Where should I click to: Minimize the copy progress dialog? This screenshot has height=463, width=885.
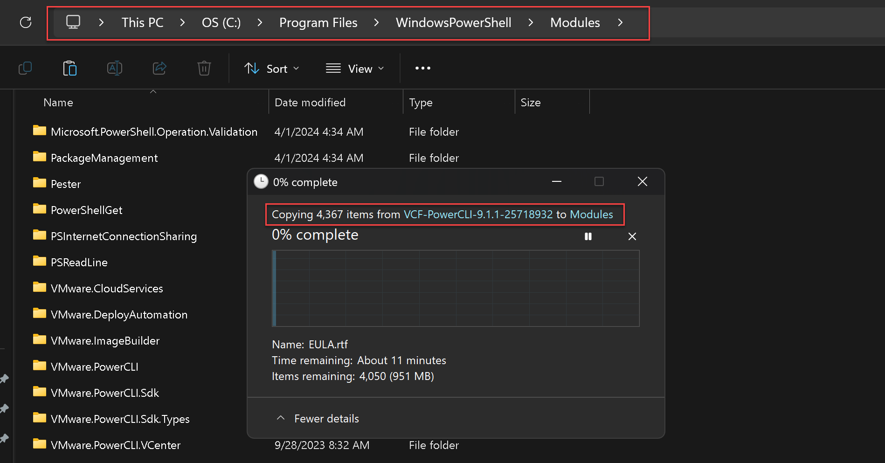(557, 181)
